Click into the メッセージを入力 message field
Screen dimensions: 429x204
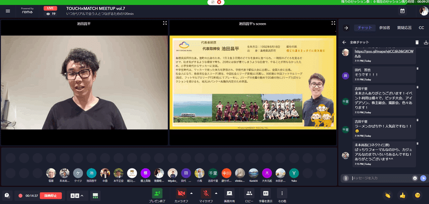(380, 178)
